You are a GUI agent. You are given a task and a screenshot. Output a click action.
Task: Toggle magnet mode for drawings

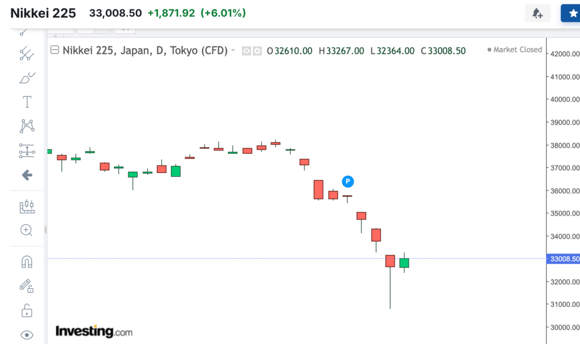[x=27, y=261]
